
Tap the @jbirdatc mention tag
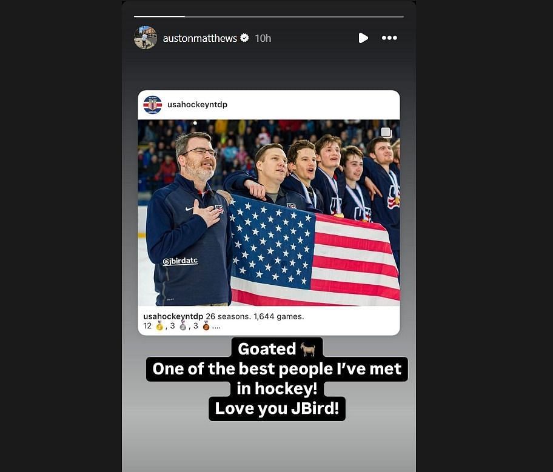pos(180,261)
